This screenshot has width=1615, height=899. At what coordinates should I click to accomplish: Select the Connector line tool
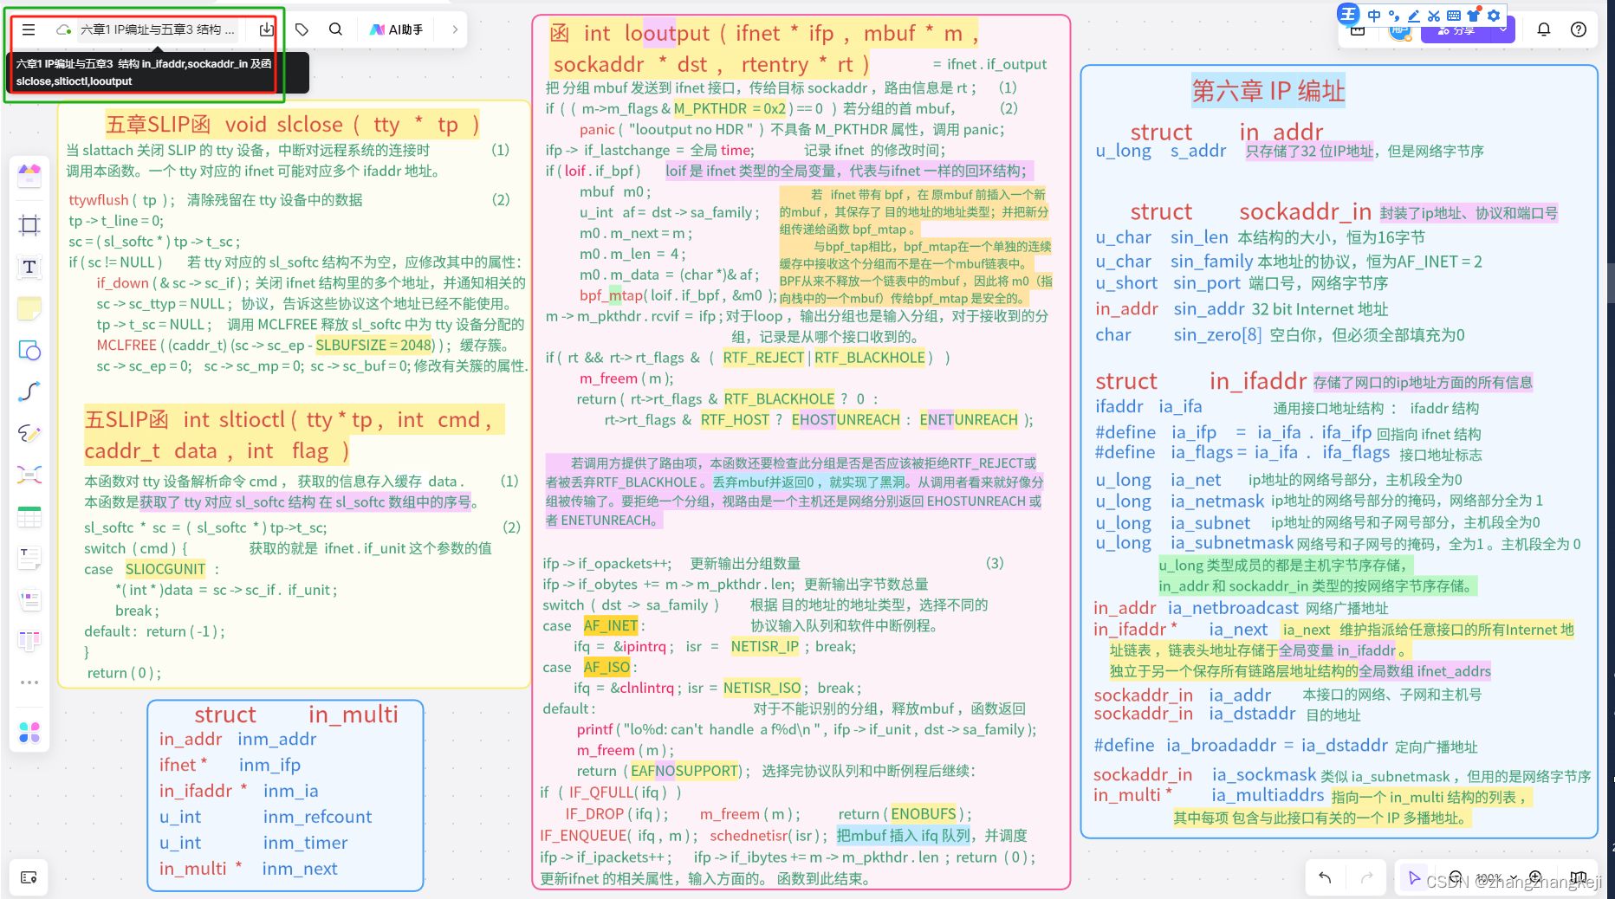29,391
